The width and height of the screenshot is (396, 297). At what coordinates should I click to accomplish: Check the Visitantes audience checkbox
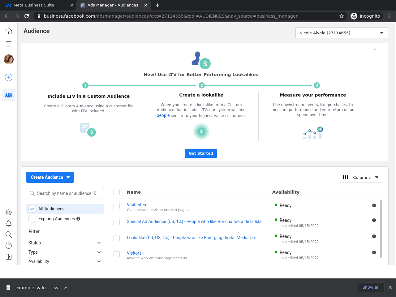click(117, 206)
